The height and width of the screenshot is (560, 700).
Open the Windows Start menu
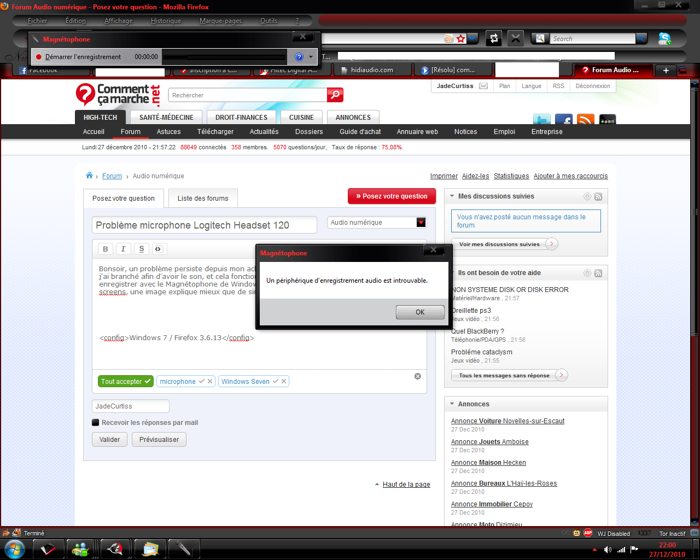pyautogui.click(x=14, y=549)
